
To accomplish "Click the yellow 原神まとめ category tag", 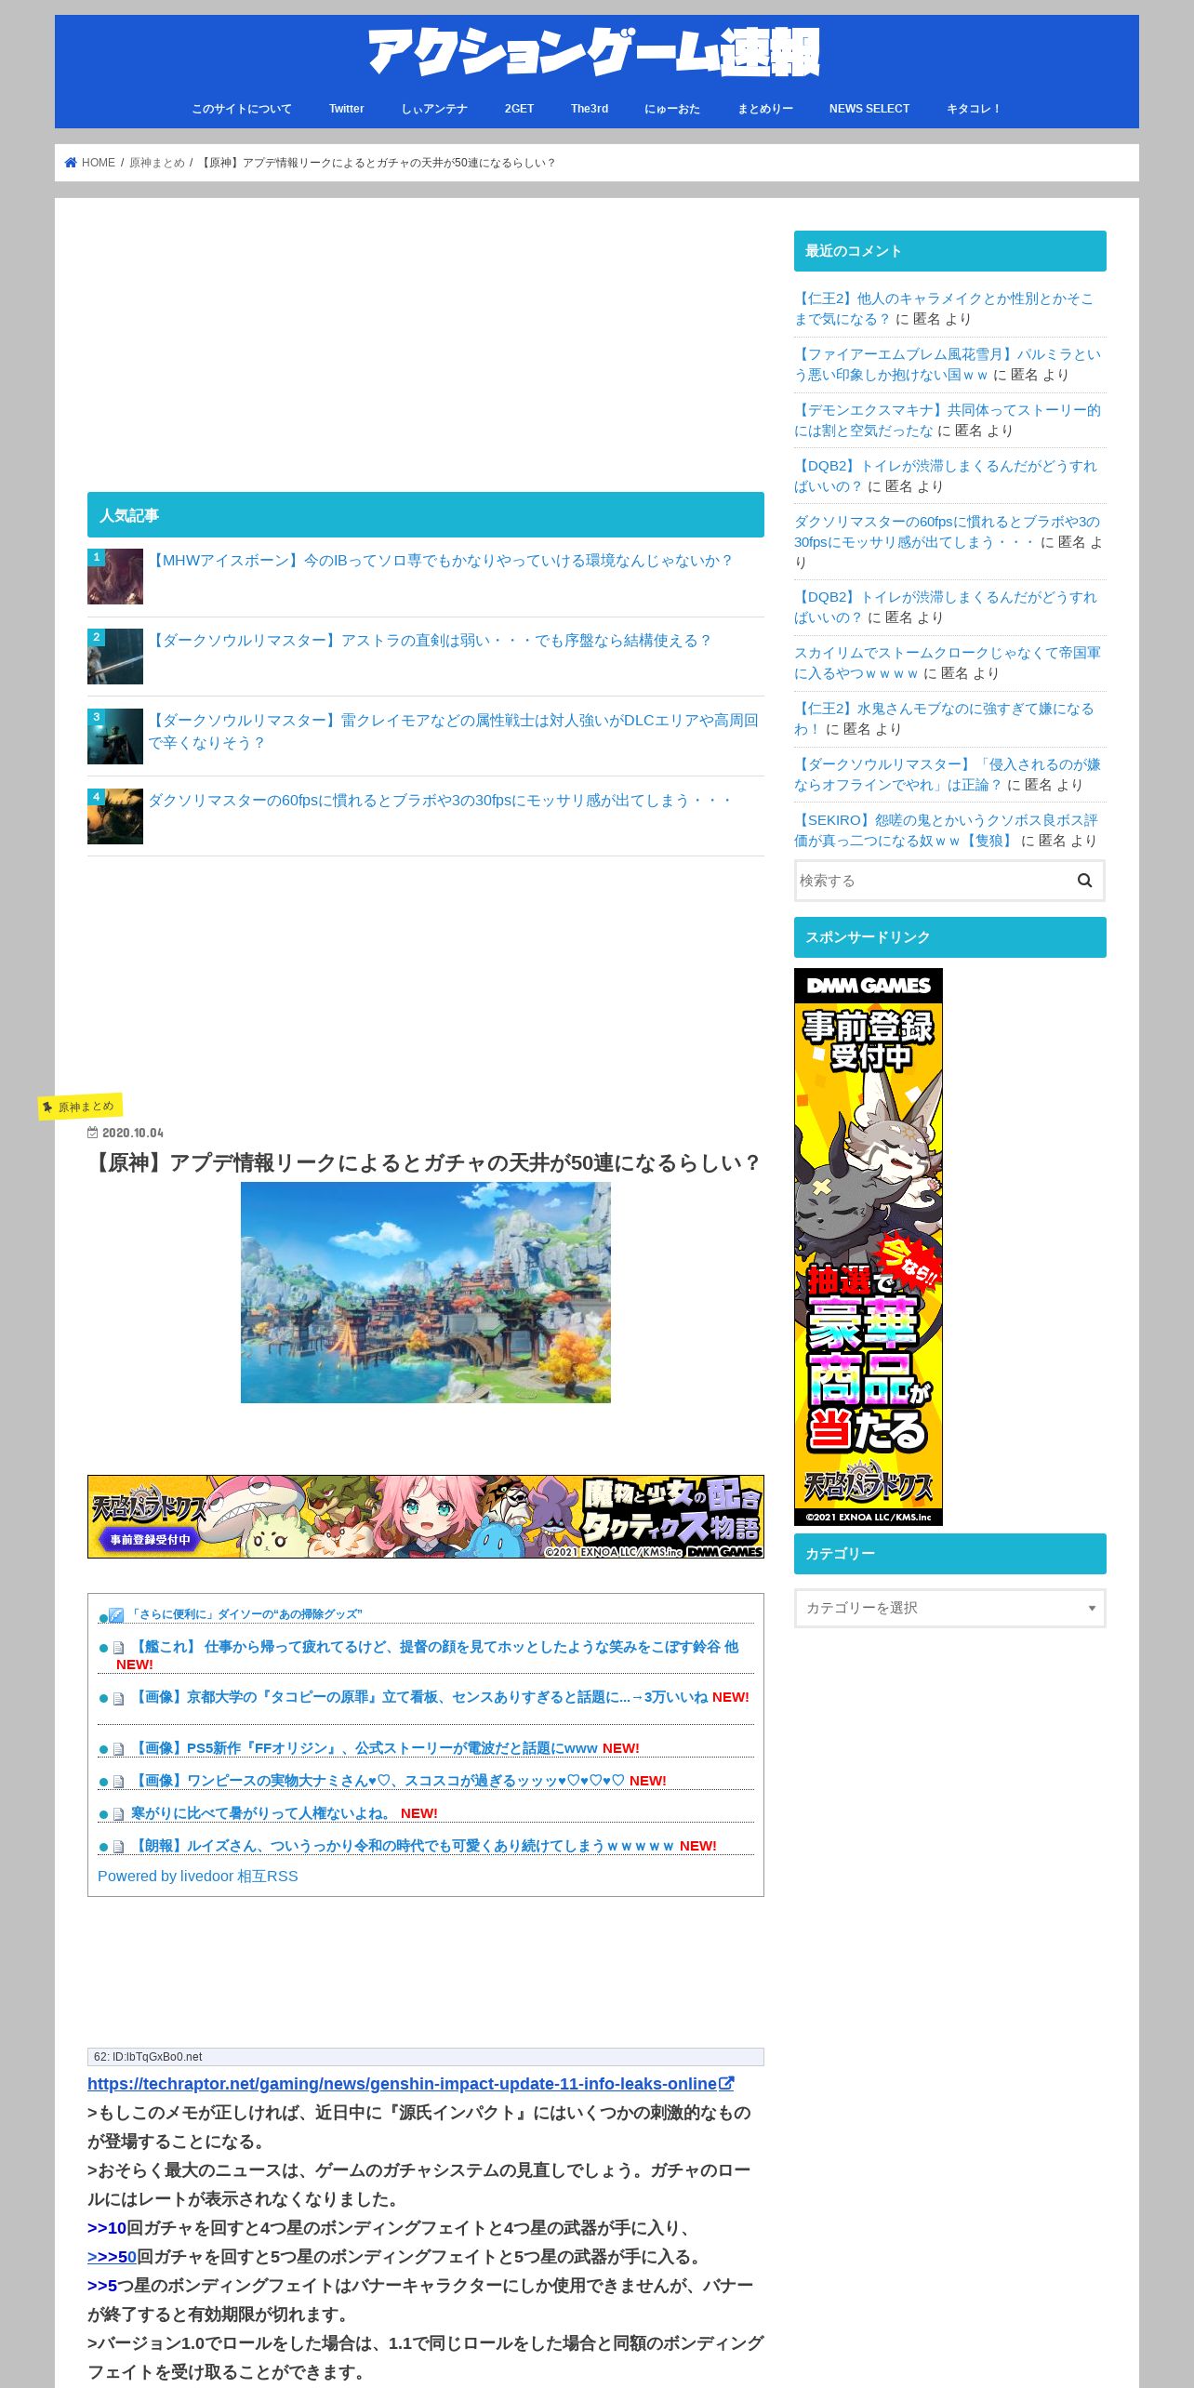I will (x=80, y=1107).
